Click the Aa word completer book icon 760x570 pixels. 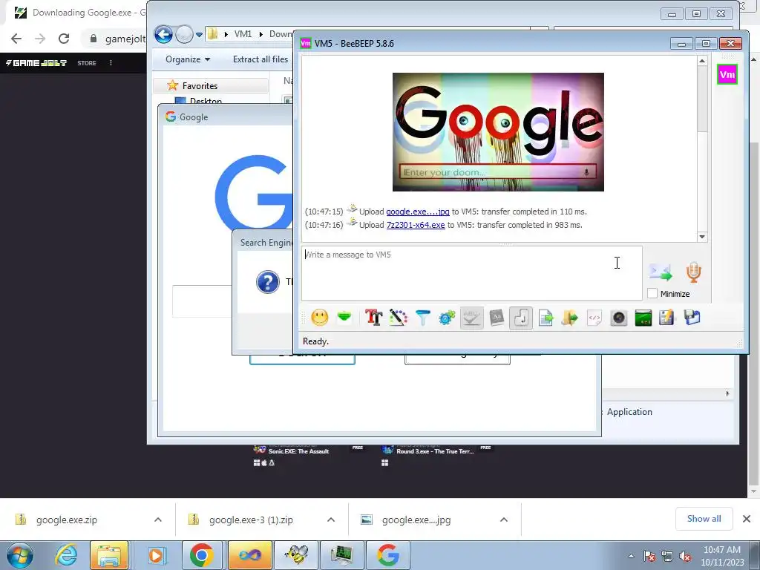pos(497,318)
